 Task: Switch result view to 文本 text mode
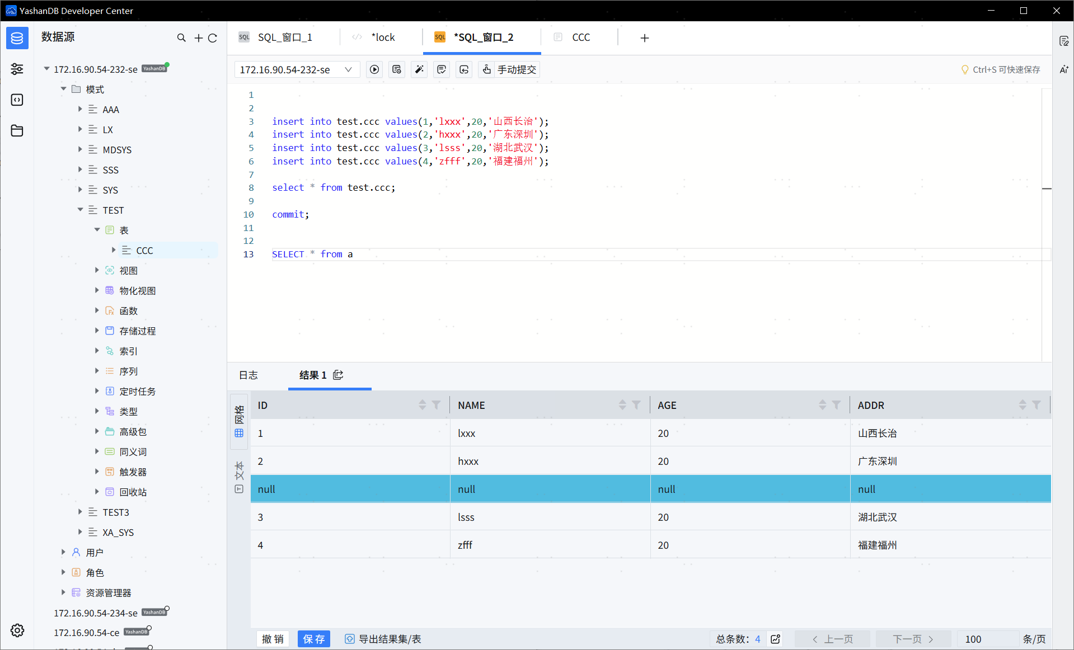(239, 477)
